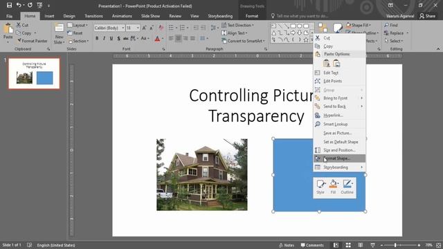Screen dimensions: 443x249
Task: Expand the Layout dropdown
Action: tap(78, 25)
